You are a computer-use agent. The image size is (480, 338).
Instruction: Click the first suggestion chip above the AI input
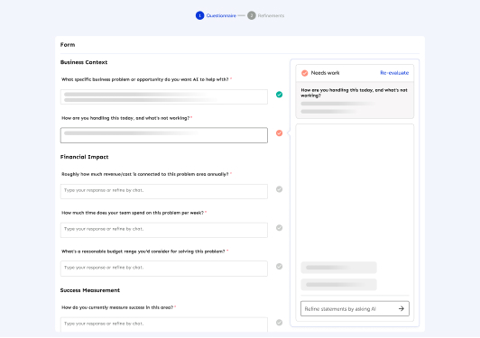[339, 268]
